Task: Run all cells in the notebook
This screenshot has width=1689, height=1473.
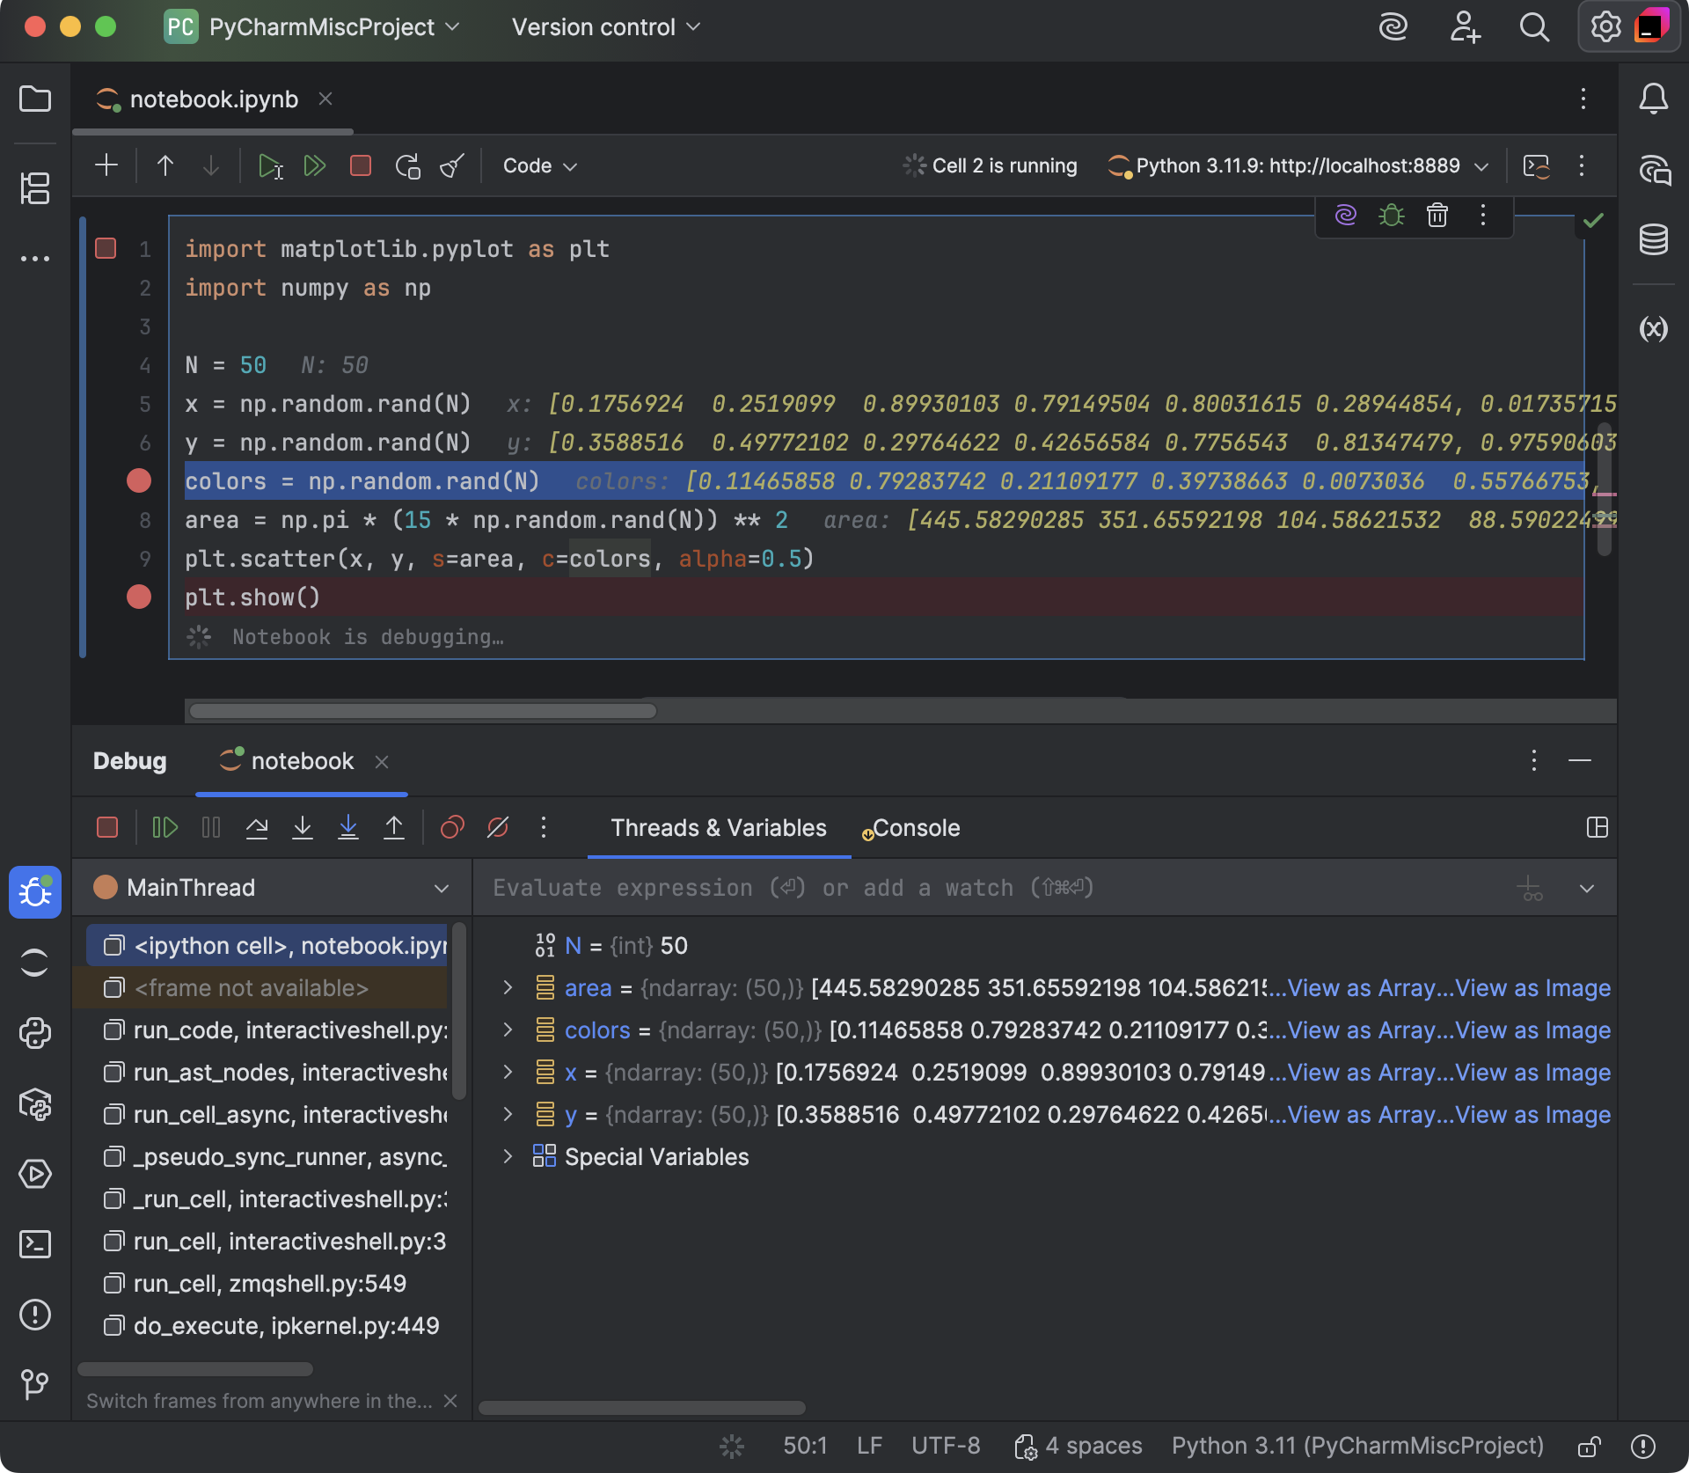Action: pyautogui.click(x=316, y=165)
